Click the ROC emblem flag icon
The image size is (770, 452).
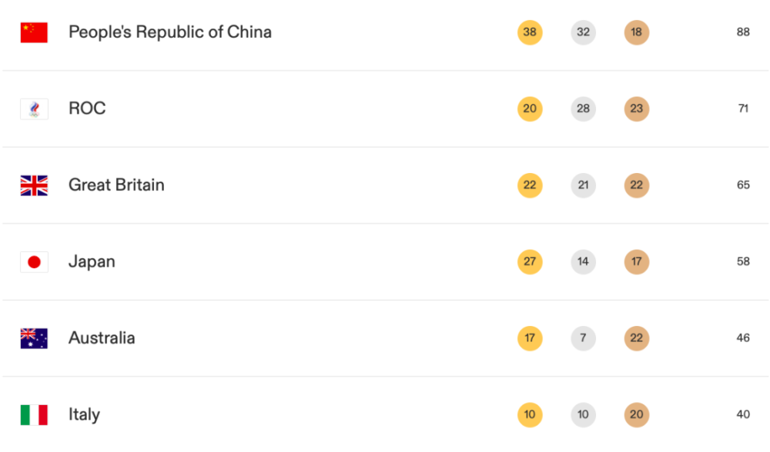click(x=34, y=109)
